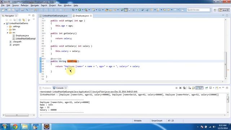Select the .classpath file
This screenshot has height=130, width=231.
[17, 42]
